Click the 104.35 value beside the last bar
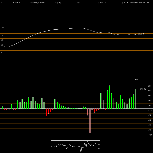Image resolution: width=153 pixels, height=153 pixels. [x=143, y=90]
